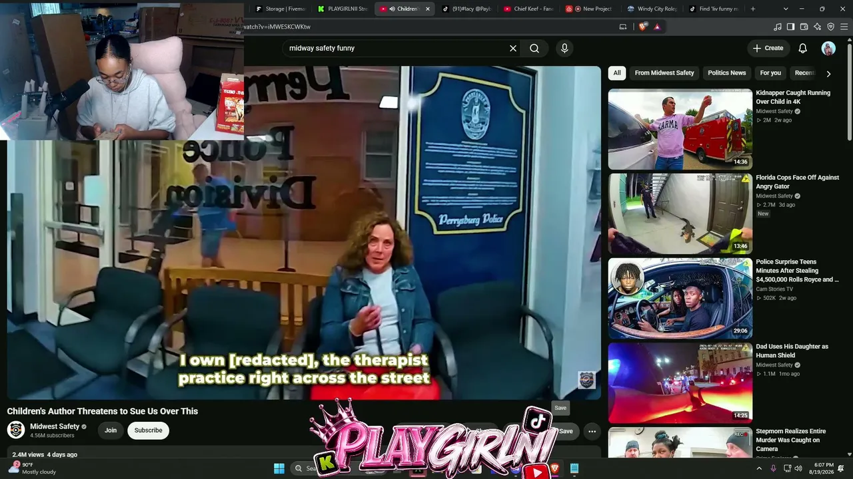Image resolution: width=853 pixels, height=479 pixels.
Task: Show more filter chips with right arrow
Action: pyautogui.click(x=828, y=73)
